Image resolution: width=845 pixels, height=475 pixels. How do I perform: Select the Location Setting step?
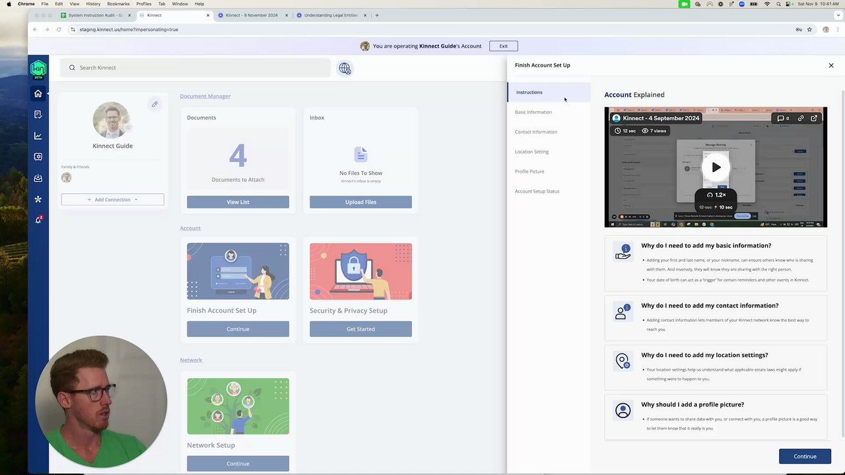(531, 152)
